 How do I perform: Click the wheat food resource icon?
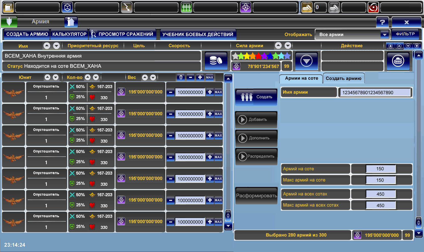click(186, 8)
